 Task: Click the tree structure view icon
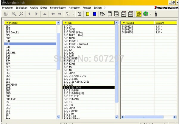tap(68, 14)
